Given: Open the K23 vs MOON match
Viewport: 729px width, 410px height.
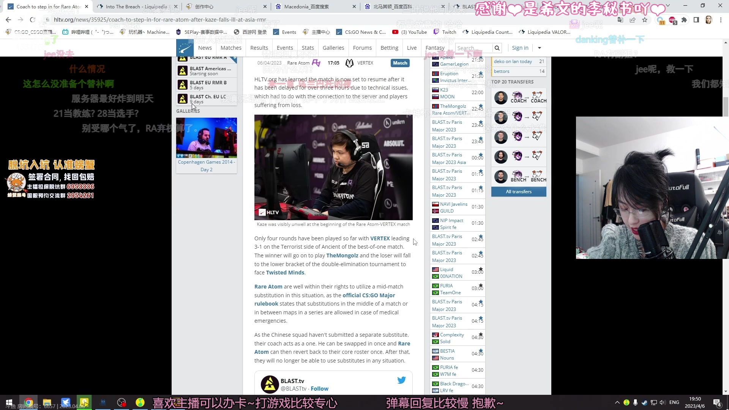Looking at the screenshot, I should click(458, 93).
